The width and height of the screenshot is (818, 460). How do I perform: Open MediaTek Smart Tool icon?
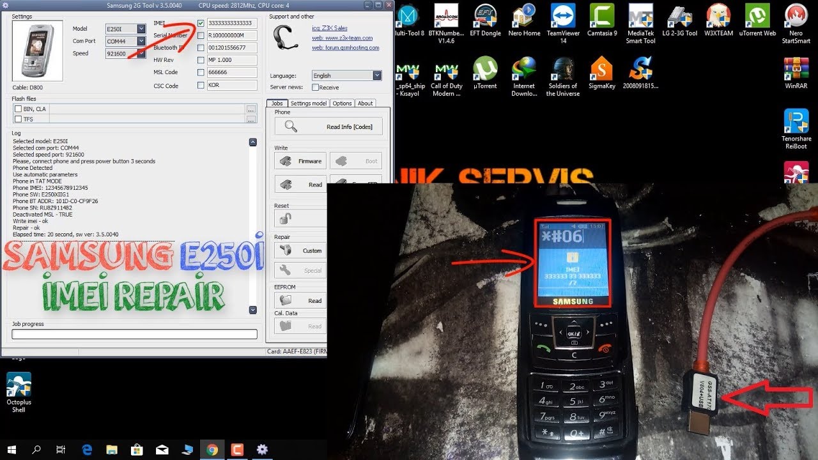click(640, 24)
